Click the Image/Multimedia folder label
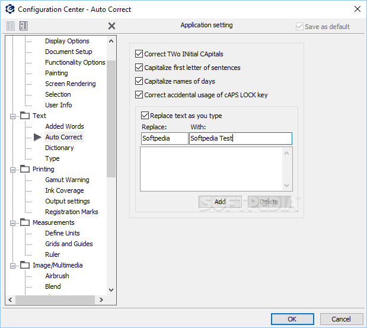The height and width of the screenshot is (328, 367). 58,265
